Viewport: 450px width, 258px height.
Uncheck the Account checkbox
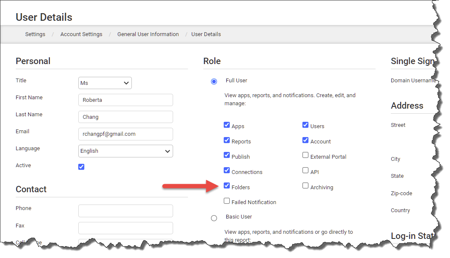pyautogui.click(x=305, y=140)
